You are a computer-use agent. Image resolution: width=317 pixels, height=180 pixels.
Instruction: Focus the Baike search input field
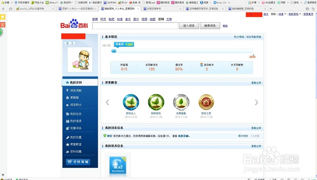tap(135, 26)
